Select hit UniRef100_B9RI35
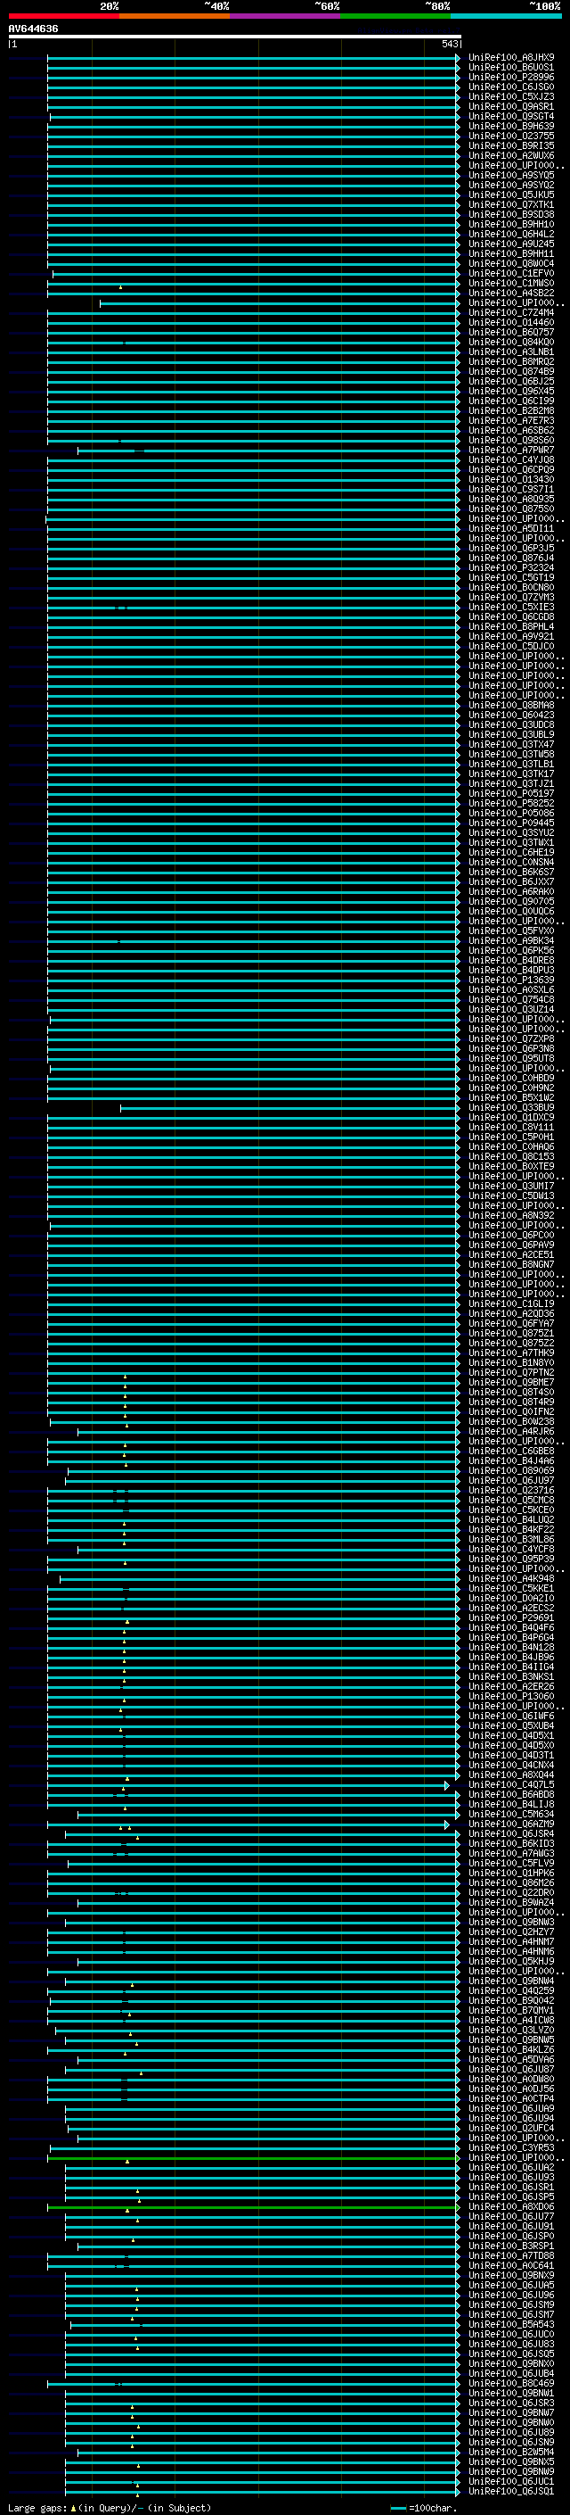570x2515 pixels. (511, 145)
